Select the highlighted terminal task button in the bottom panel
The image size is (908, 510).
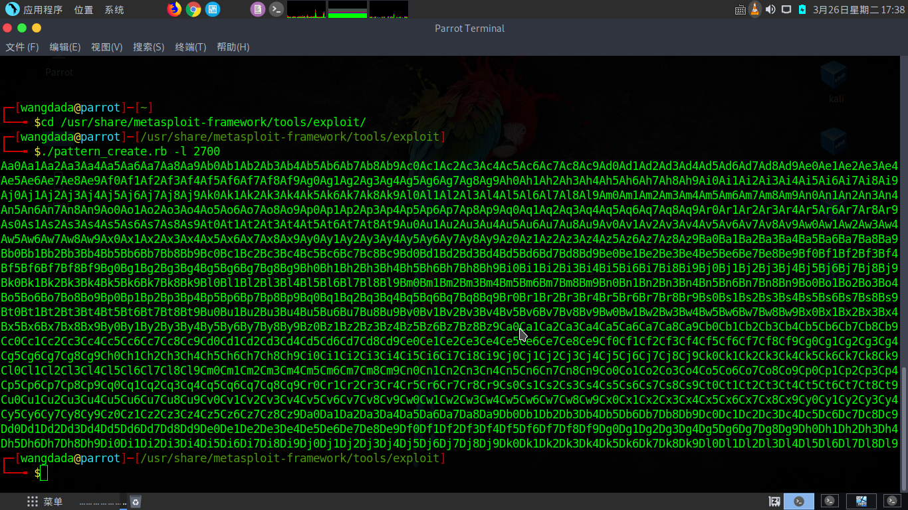pos(799,501)
